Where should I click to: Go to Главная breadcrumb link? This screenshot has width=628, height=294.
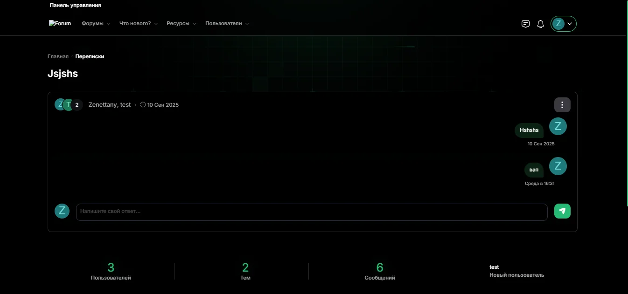pyautogui.click(x=58, y=56)
